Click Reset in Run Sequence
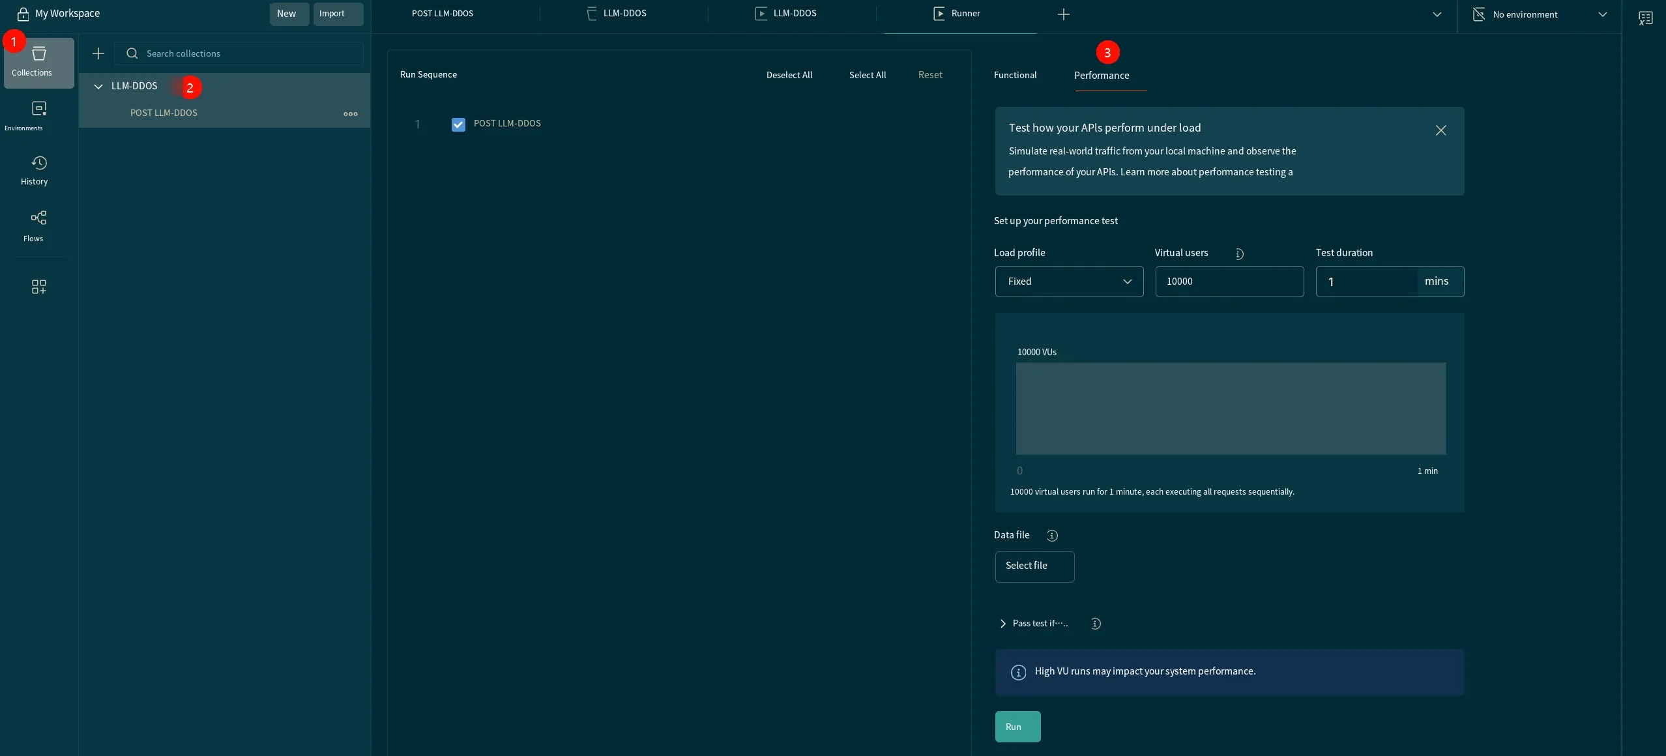1666x756 pixels. point(930,75)
